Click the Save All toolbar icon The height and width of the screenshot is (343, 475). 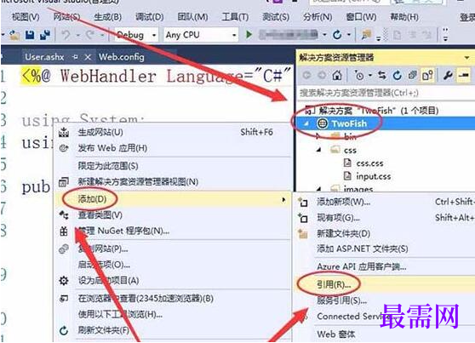coord(45,35)
